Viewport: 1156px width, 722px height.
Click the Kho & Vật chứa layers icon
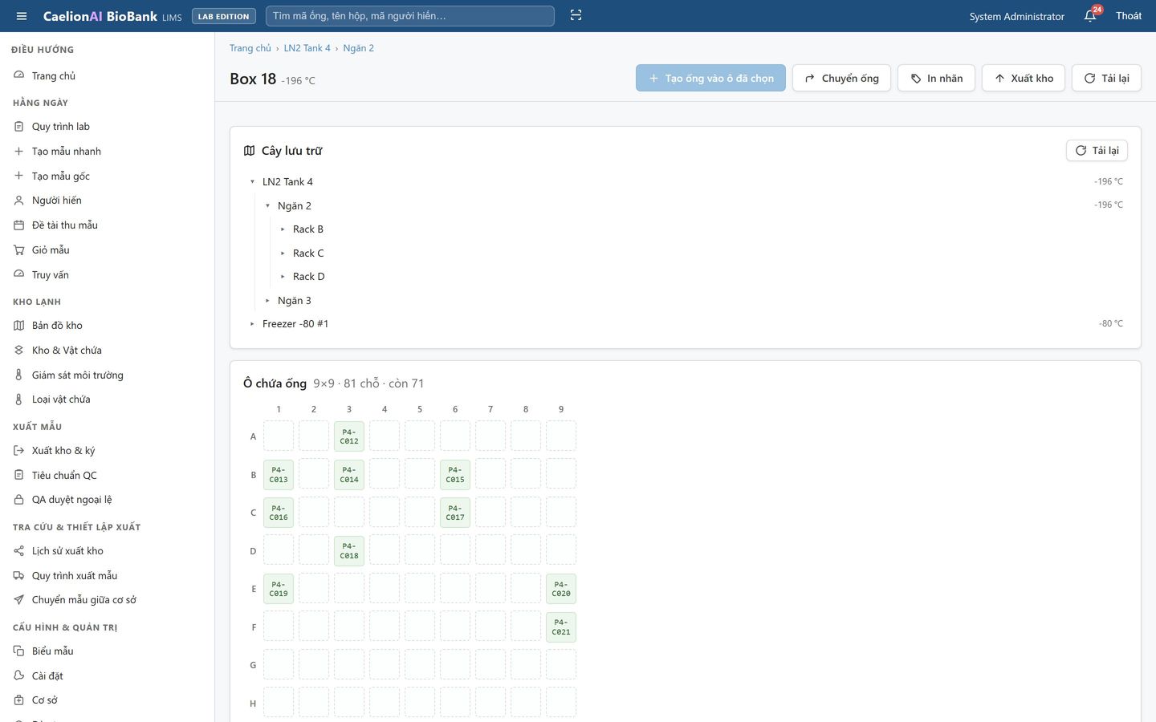pos(19,351)
